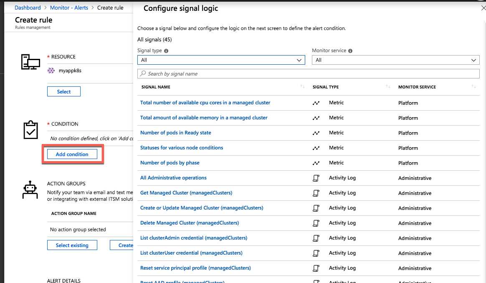Toggle sort order on MONITOR SERVICE column
The height and width of the screenshot is (283, 486).
point(474,86)
